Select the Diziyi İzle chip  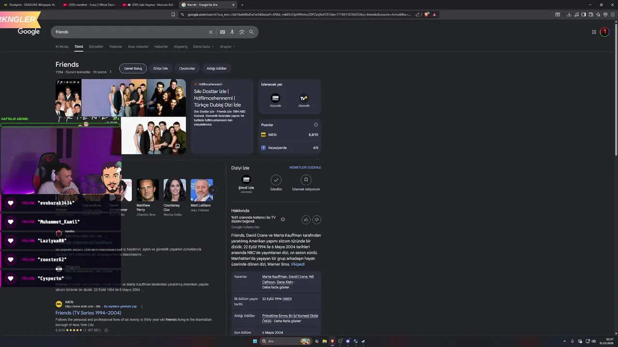point(161,68)
